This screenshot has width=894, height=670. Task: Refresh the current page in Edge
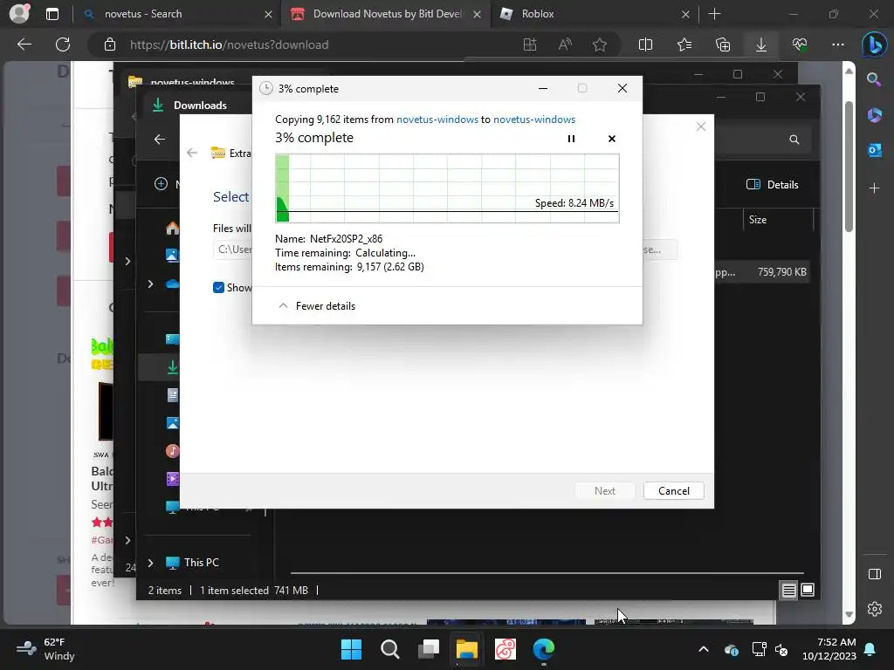(63, 44)
